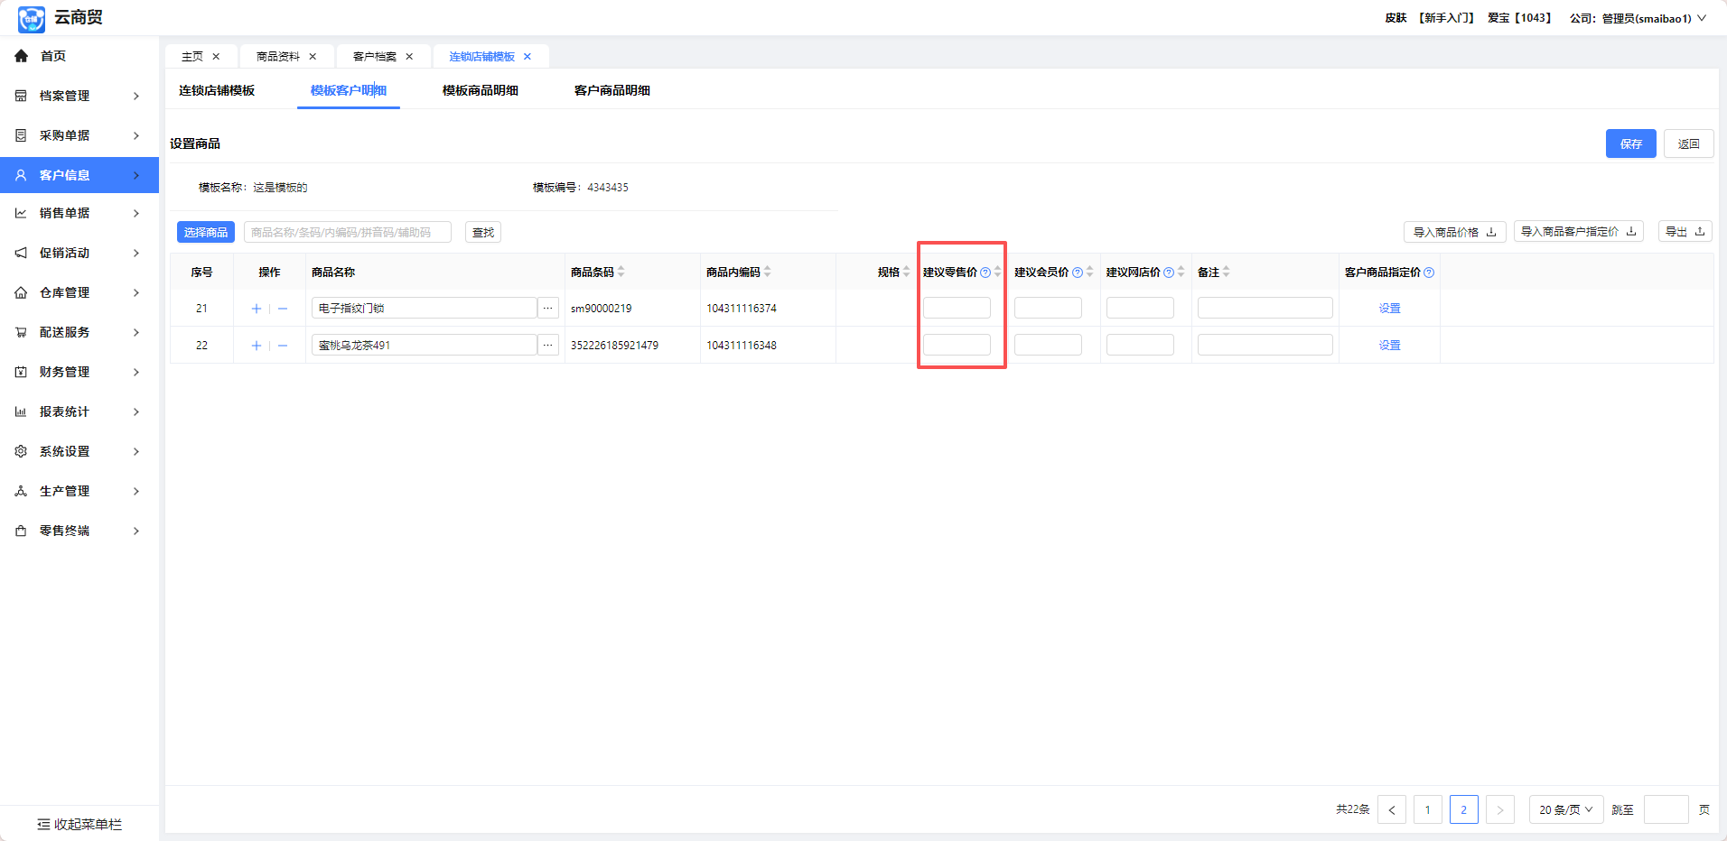
Task: Focus the product search input field
Action: click(348, 232)
